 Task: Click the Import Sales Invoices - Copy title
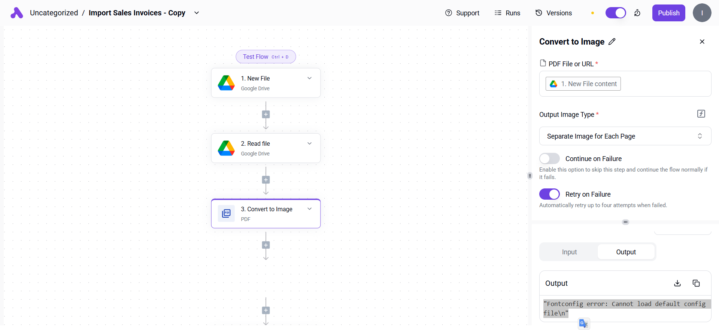pos(137,13)
